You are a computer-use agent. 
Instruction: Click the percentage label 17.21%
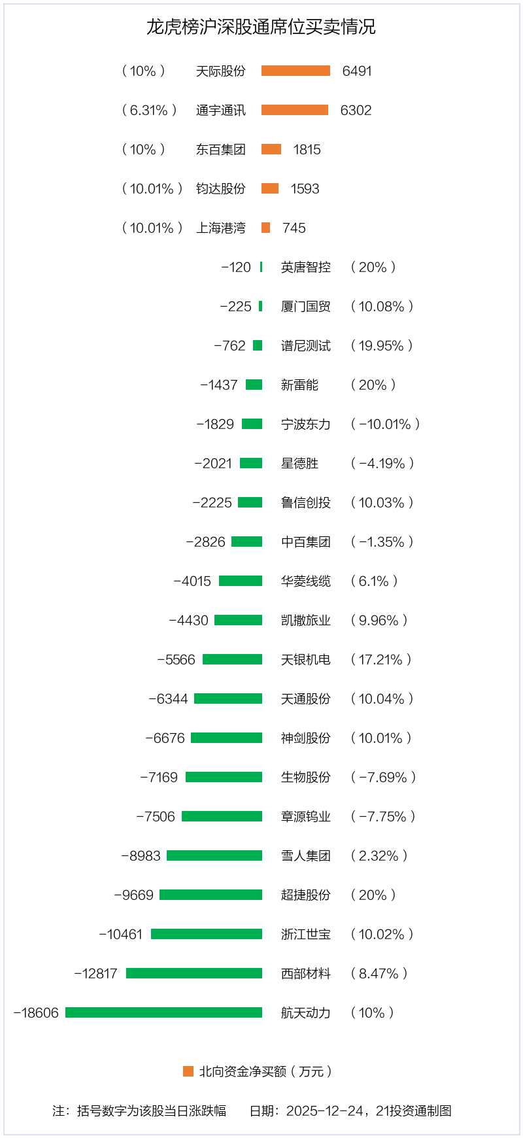pos(381,659)
